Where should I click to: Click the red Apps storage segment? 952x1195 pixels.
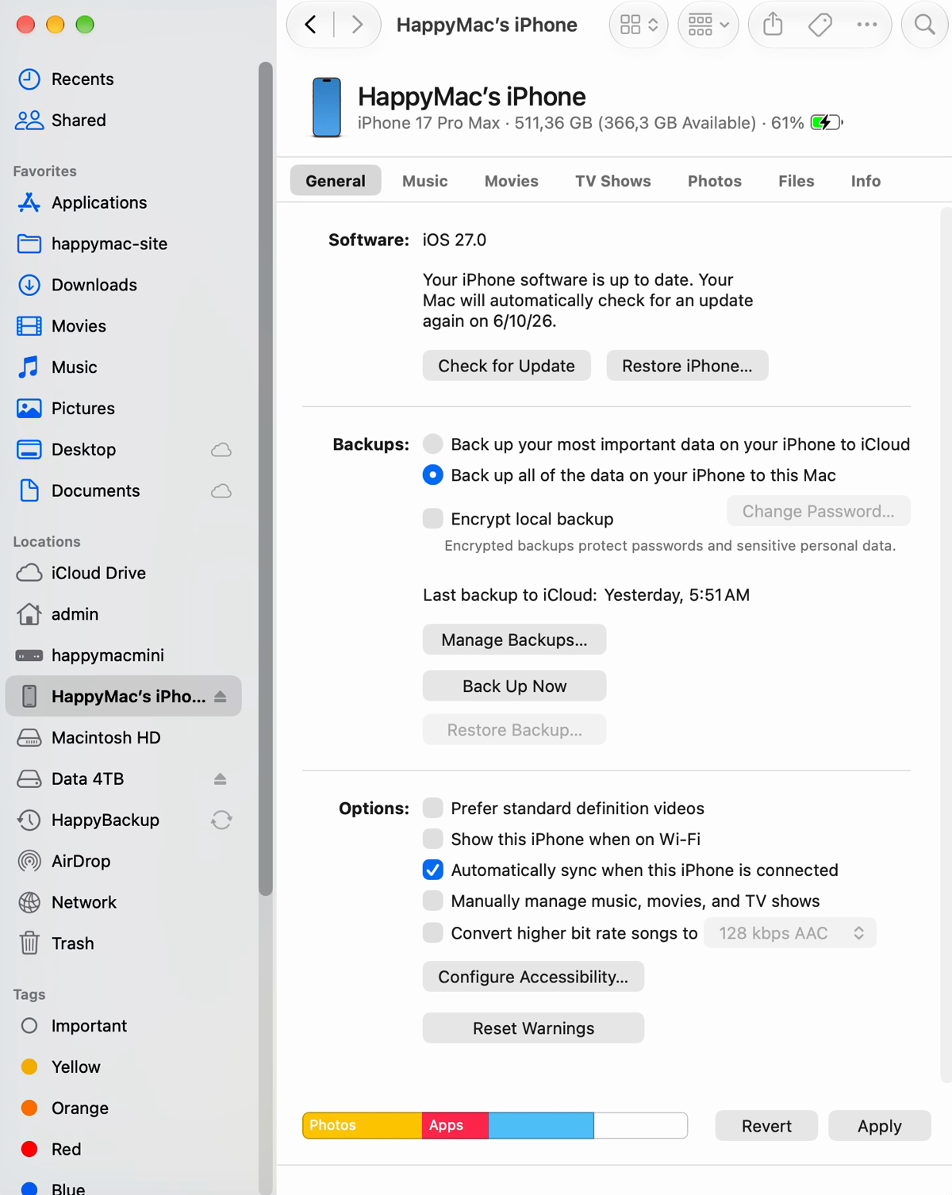[455, 1125]
